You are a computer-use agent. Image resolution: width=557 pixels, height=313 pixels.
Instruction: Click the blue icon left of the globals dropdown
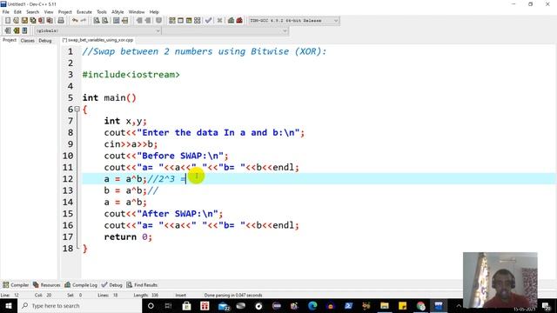pyautogui.click(x=24, y=30)
